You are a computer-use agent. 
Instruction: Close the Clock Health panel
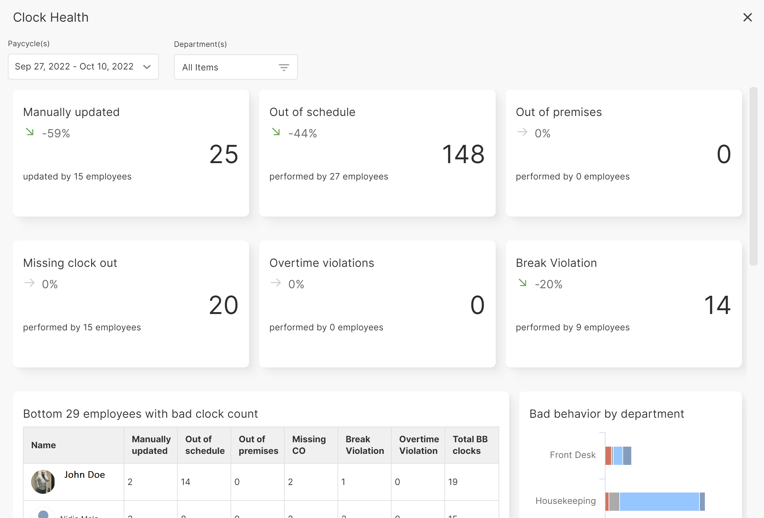coord(747,17)
